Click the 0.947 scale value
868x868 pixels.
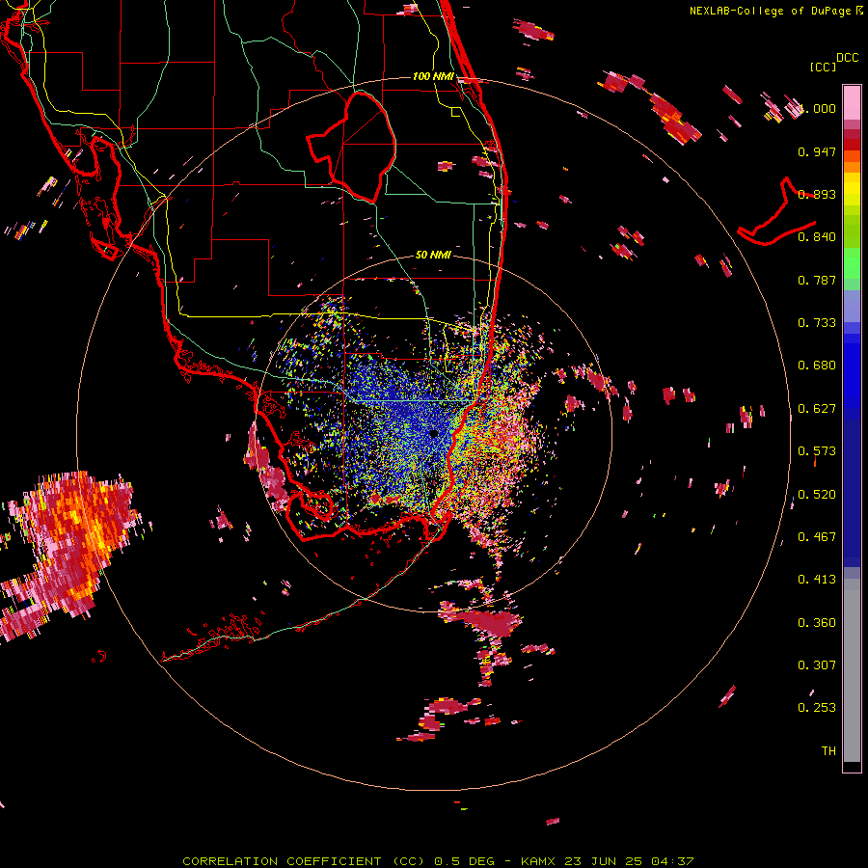(817, 151)
